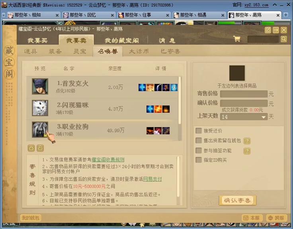Switch to the 我要买 tab
Image resolution: width=293 pixels, height=229 pixels.
click(37, 40)
